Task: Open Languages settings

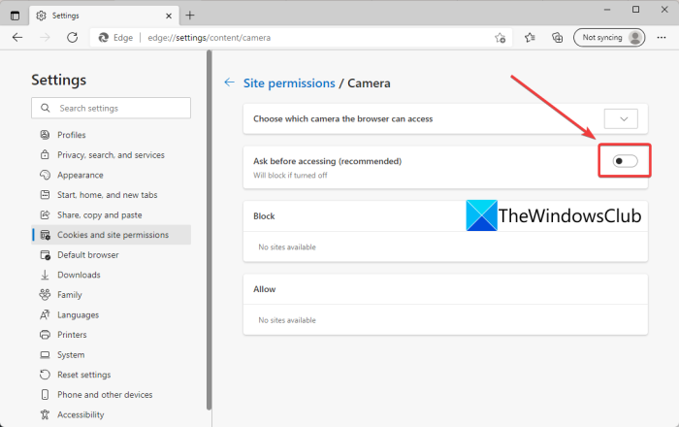Action: pos(78,314)
